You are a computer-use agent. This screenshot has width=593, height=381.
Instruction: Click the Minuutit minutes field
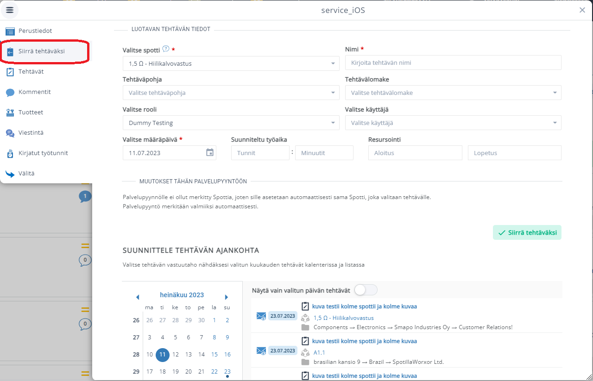pos(324,153)
